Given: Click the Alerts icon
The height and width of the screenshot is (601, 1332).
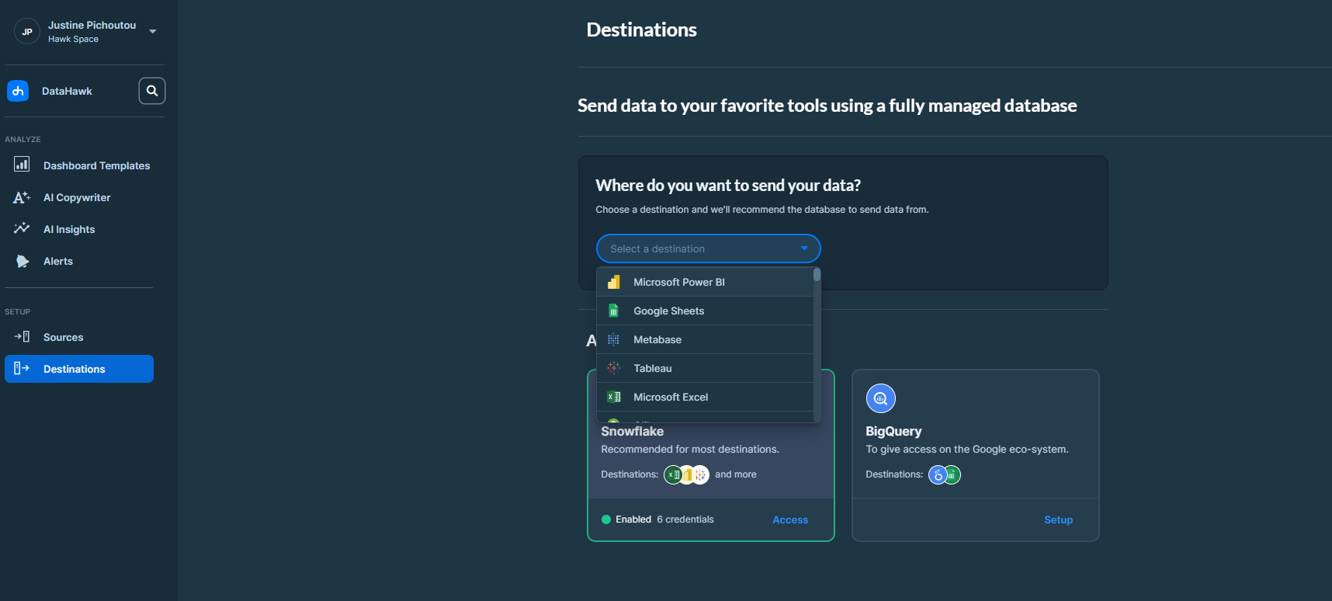Looking at the screenshot, I should coord(23,261).
